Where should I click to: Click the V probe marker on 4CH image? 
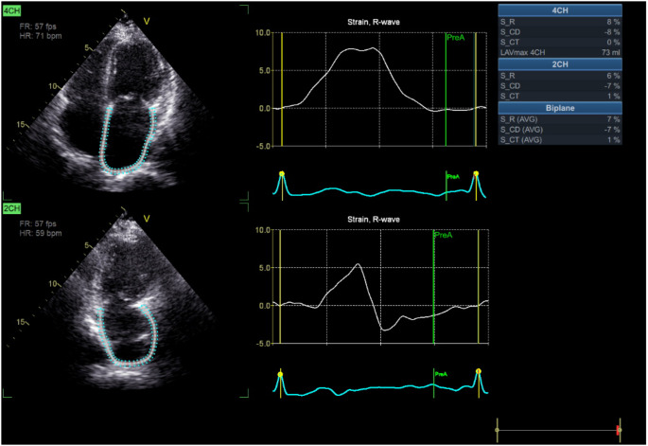[x=146, y=20]
